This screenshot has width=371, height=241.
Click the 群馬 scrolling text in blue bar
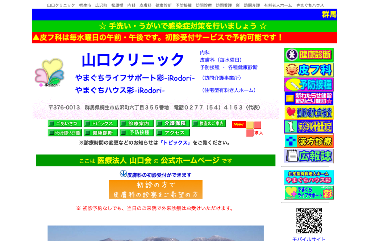point(329,14)
